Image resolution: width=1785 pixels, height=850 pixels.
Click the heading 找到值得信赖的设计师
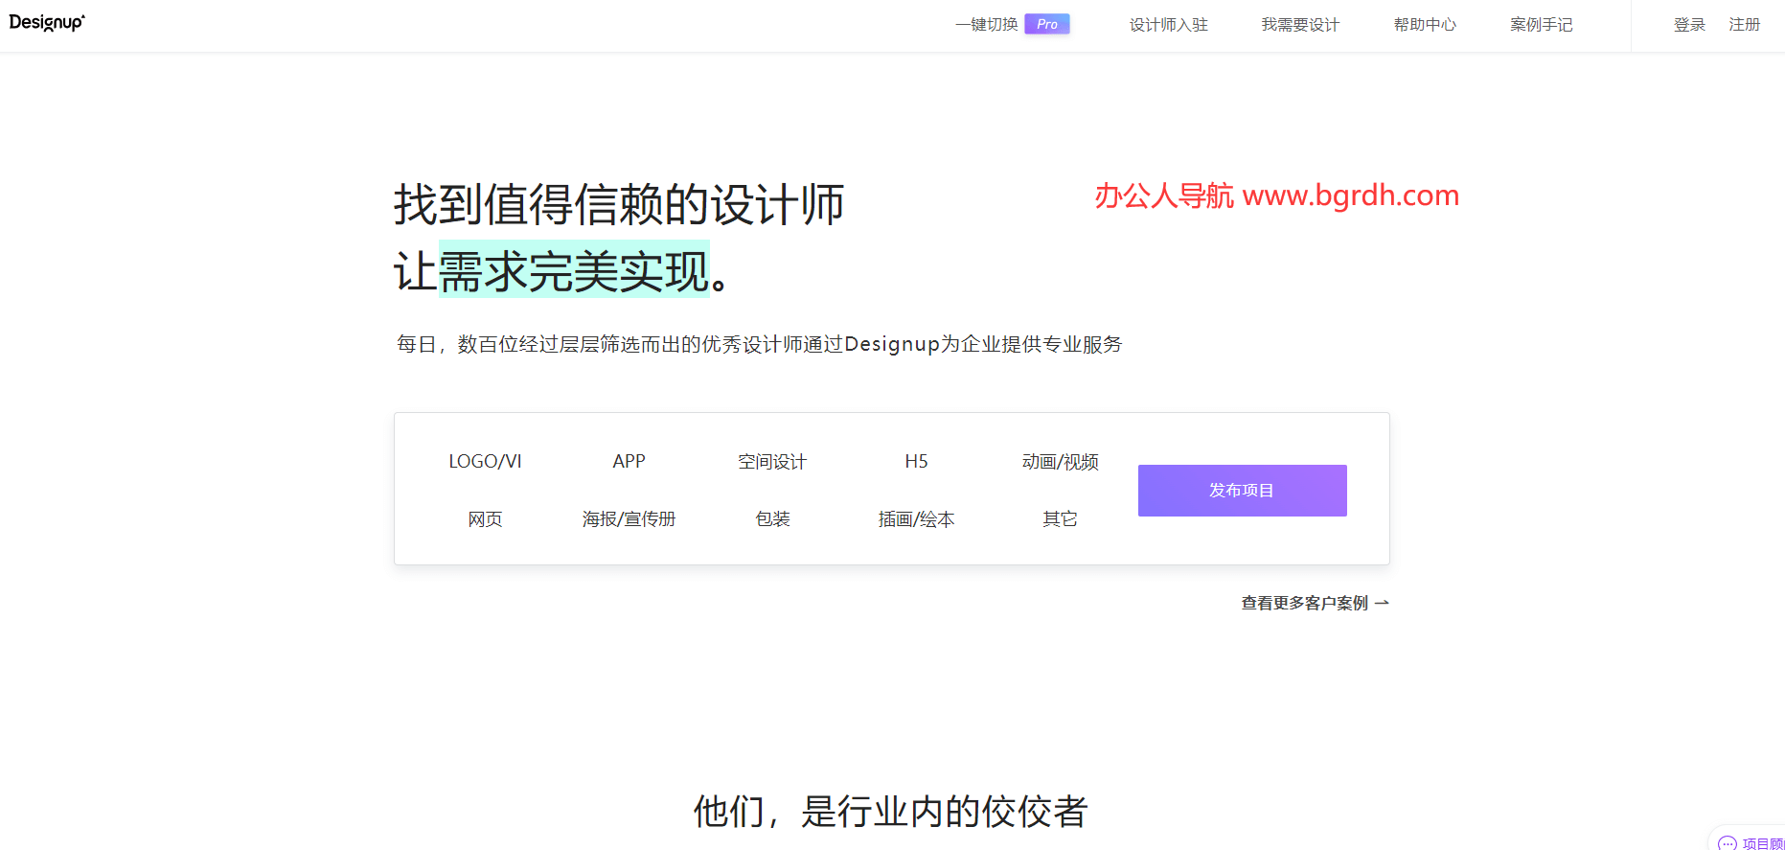tap(619, 204)
